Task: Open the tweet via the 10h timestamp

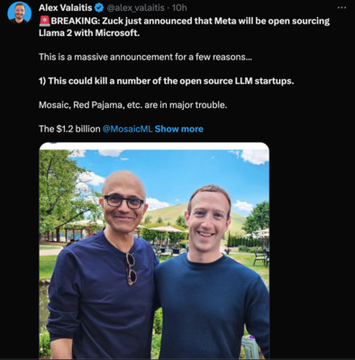Action: pyautogui.click(x=179, y=7)
